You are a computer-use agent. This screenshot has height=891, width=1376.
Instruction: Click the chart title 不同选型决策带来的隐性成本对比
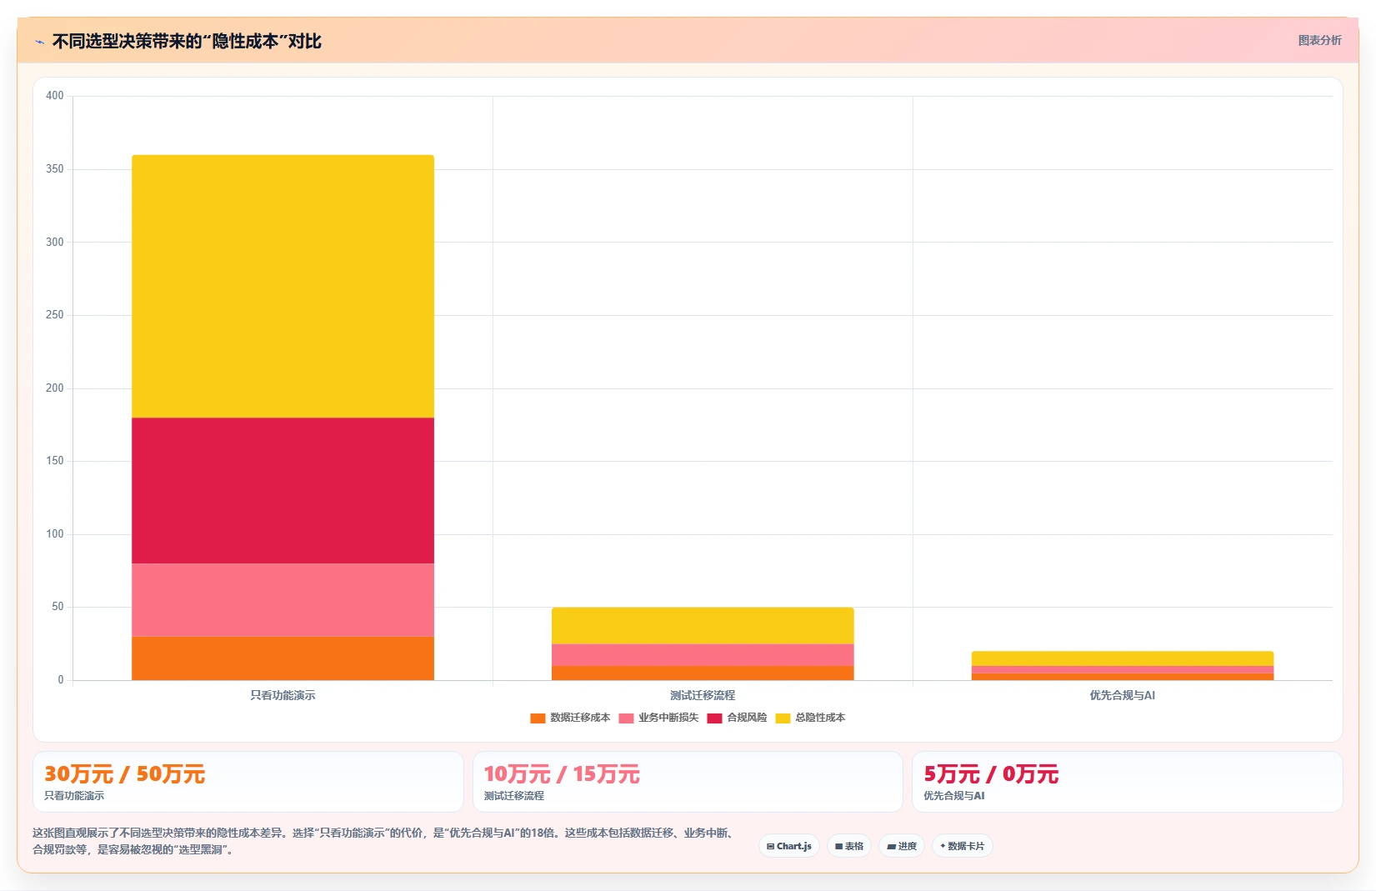pos(187,42)
